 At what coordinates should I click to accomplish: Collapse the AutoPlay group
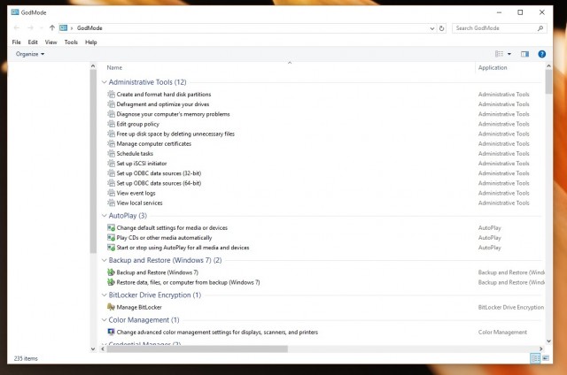click(104, 215)
